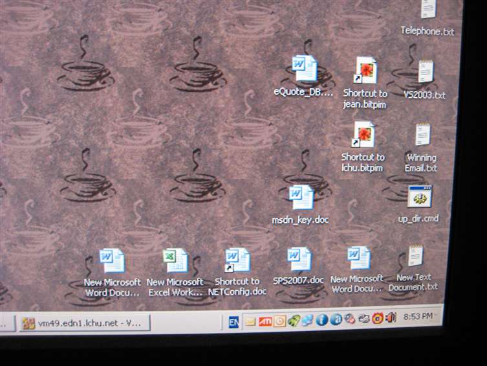Click the gray device tray icon
This screenshot has width=487, height=366.
[x=363, y=319]
